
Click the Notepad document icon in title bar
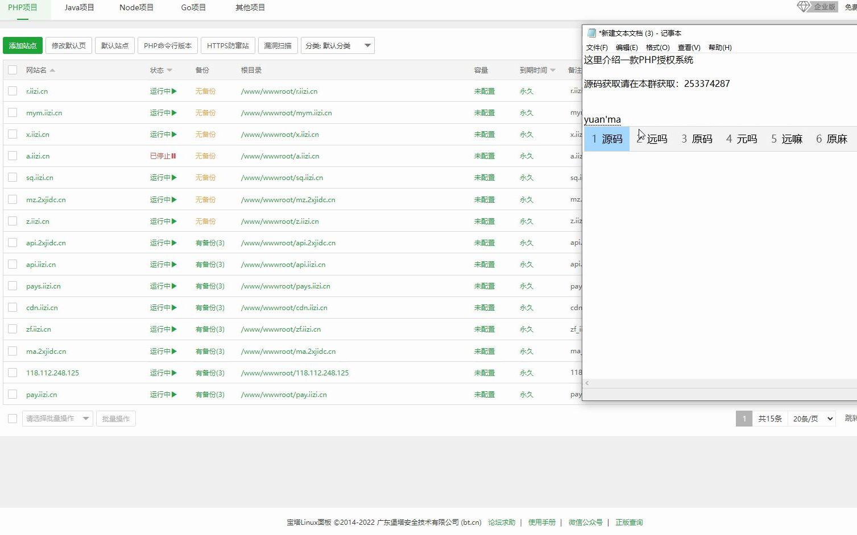tap(591, 32)
